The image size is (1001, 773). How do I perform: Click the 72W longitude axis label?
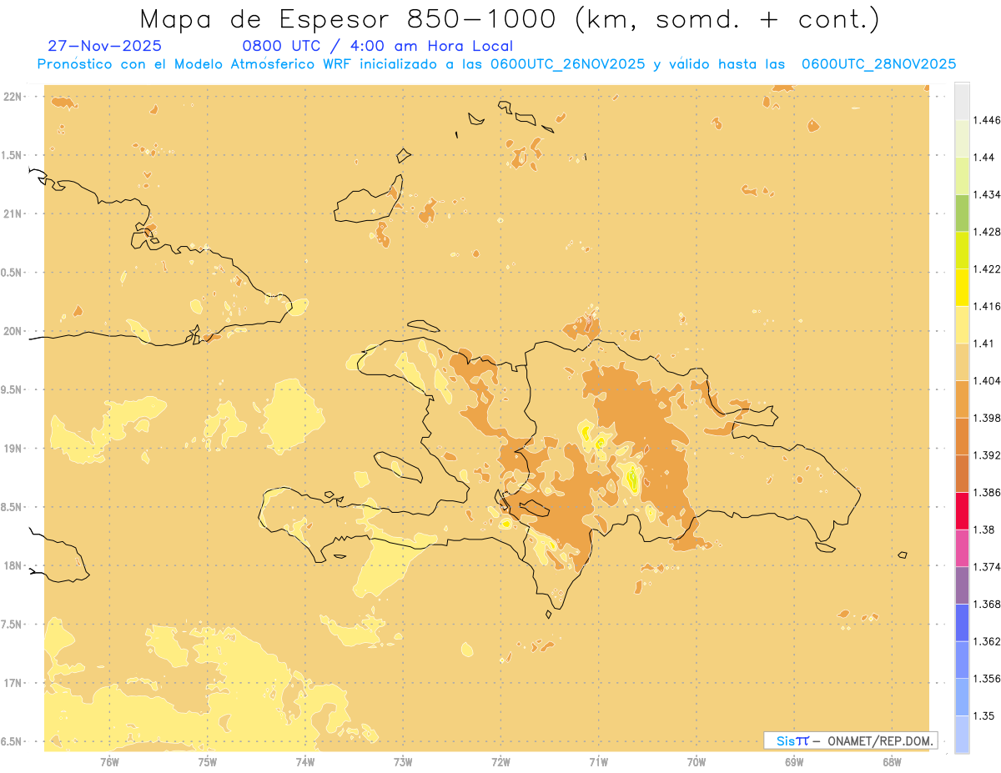pos(500,761)
